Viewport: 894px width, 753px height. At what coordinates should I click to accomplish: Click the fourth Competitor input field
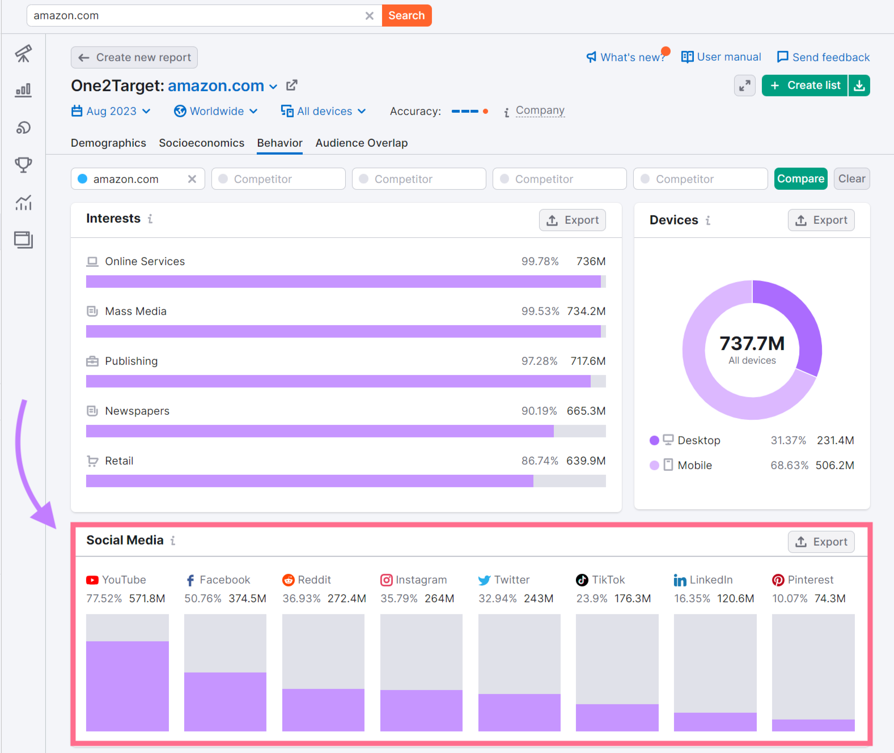pos(700,179)
